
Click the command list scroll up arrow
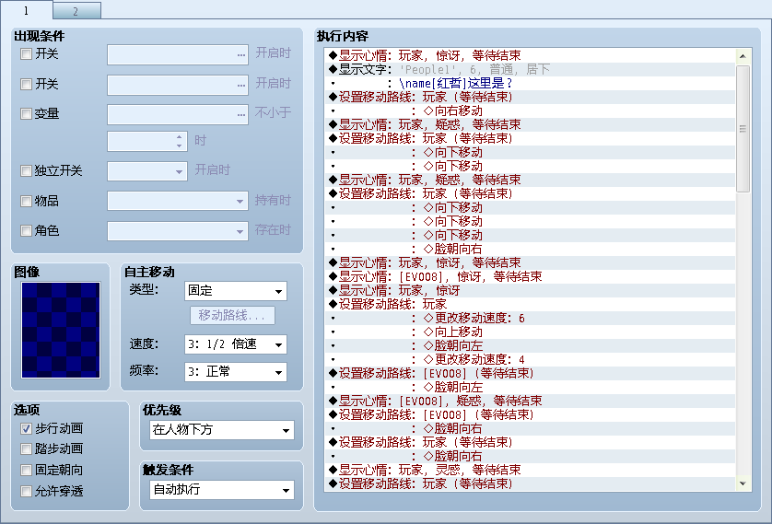coord(743,56)
